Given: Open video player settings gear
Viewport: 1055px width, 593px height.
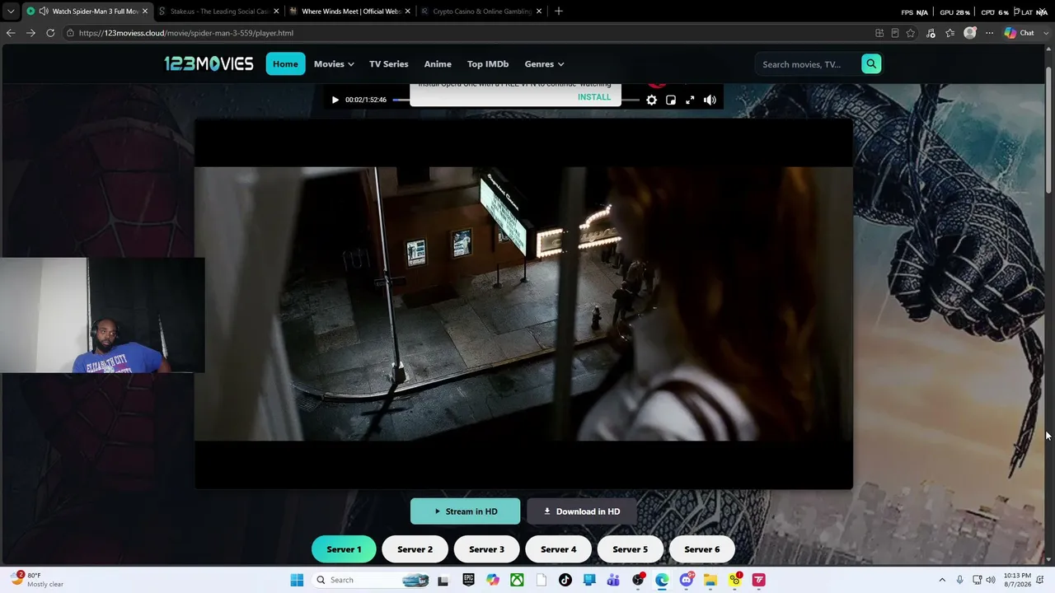Looking at the screenshot, I should (x=651, y=100).
